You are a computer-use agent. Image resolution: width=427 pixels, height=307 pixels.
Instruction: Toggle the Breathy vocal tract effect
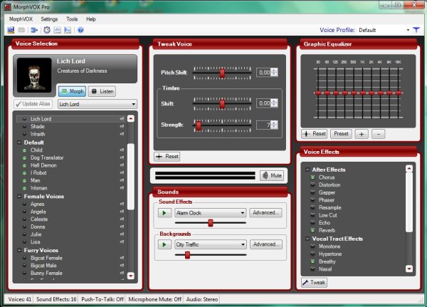coord(313,261)
